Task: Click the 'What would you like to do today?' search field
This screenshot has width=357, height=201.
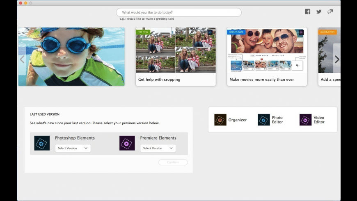Action: click(179, 12)
